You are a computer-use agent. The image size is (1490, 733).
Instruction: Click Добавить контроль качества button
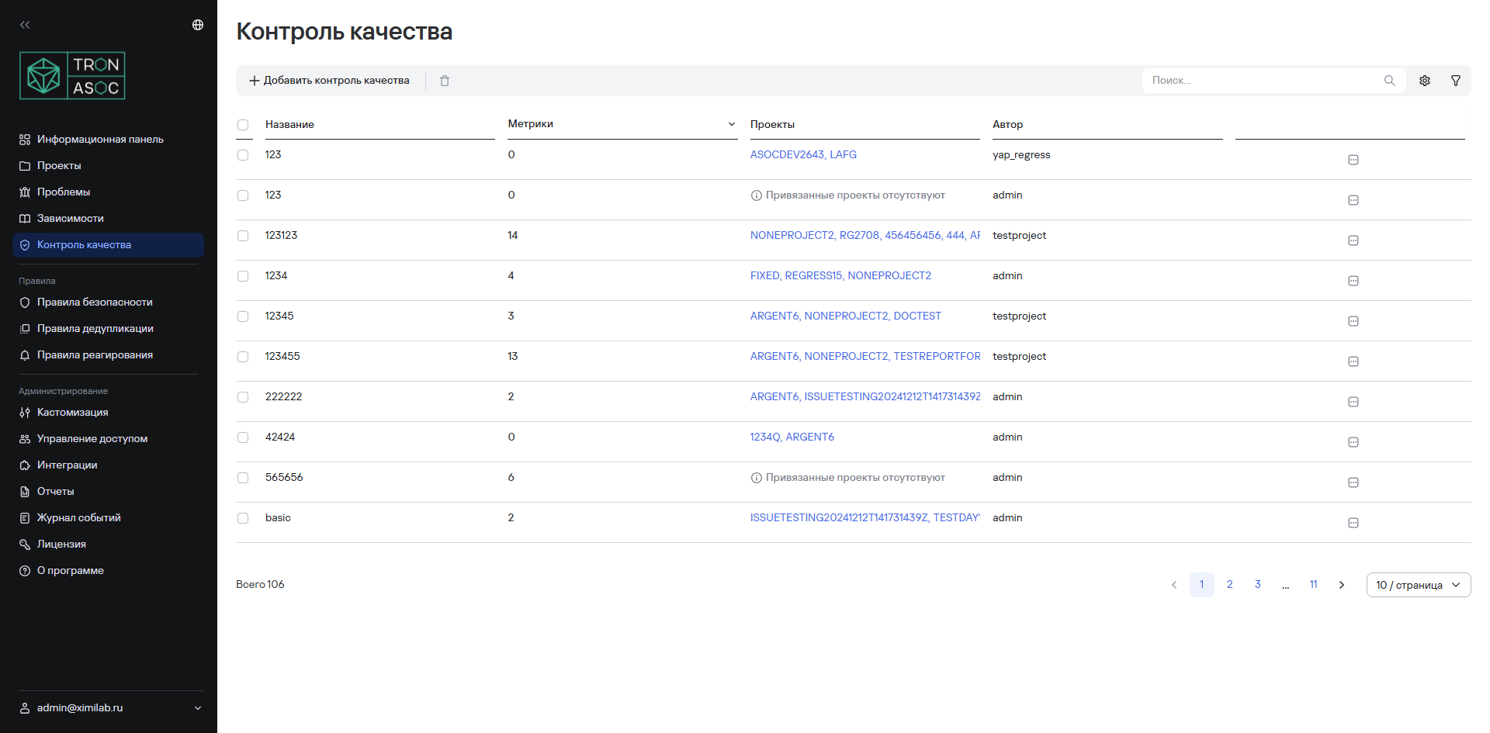click(x=329, y=81)
